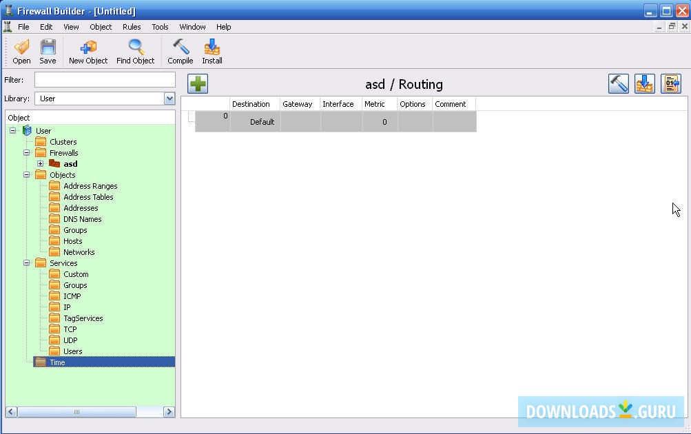Collapse the Firewalls folder node
This screenshot has width=691, height=434.
[26, 152]
